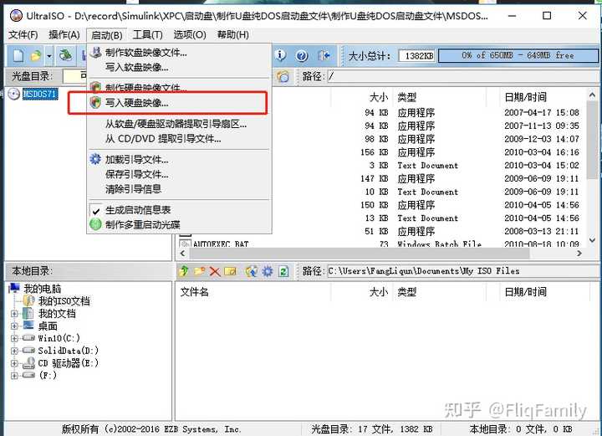602x436 pixels.
Task: Click the upper file list 日期/时间 column header
Action: (x=525, y=97)
